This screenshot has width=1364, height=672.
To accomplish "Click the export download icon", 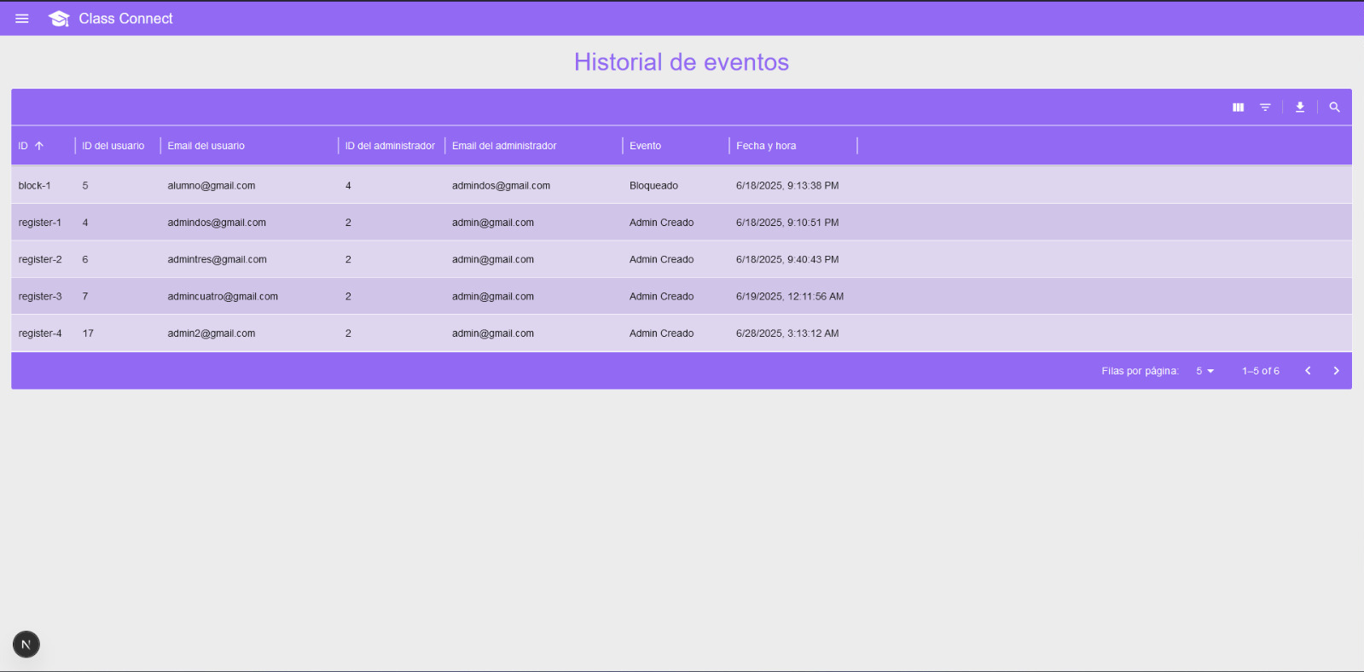I will (x=1300, y=107).
